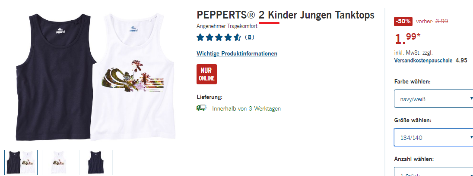Click the product title PEPPERTS 2 Kinder Jungen Tanktops
The width and height of the screenshot is (473, 176).
point(286,15)
